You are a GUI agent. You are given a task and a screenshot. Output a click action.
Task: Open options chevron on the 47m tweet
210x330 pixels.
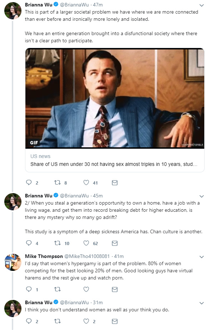201,5
